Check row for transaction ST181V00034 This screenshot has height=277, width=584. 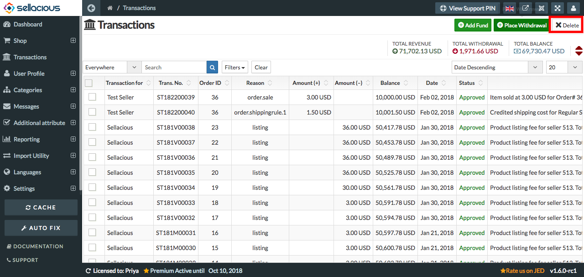pyautogui.click(x=92, y=187)
